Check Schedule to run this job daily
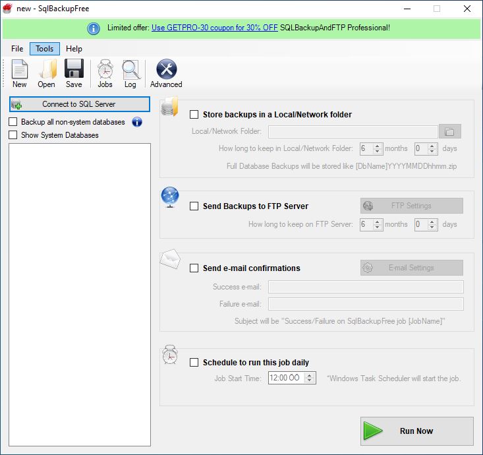Viewport: 483px width, 455px height. point(194,362)
